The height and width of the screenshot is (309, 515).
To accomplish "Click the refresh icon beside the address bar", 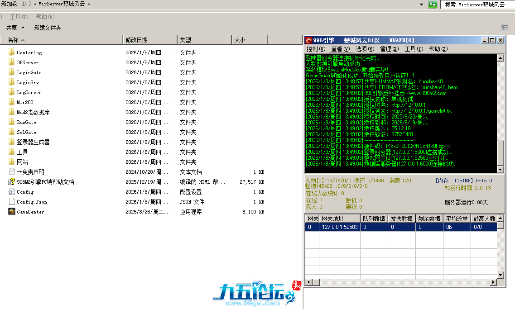I will [433, 5].
